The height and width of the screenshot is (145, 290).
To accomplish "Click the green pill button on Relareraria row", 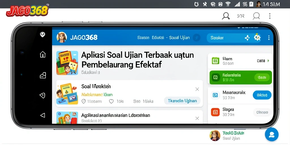I will pyautogui.click(x=262, y=78).
